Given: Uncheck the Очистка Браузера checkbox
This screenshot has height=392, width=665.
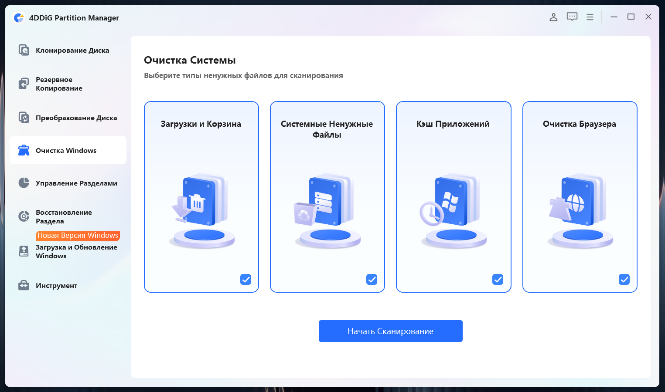Looking at the screenshot, I should point(624,279).
